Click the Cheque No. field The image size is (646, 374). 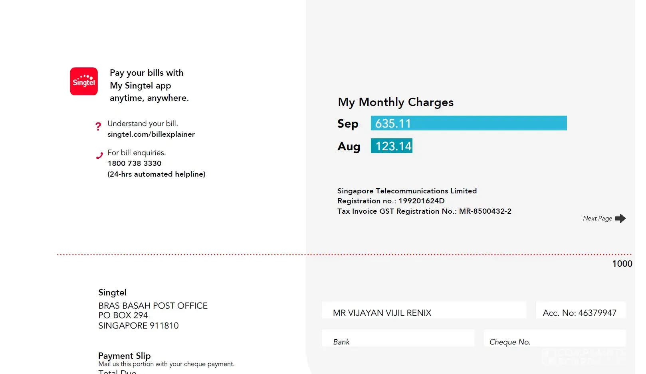tap(554, 339)
